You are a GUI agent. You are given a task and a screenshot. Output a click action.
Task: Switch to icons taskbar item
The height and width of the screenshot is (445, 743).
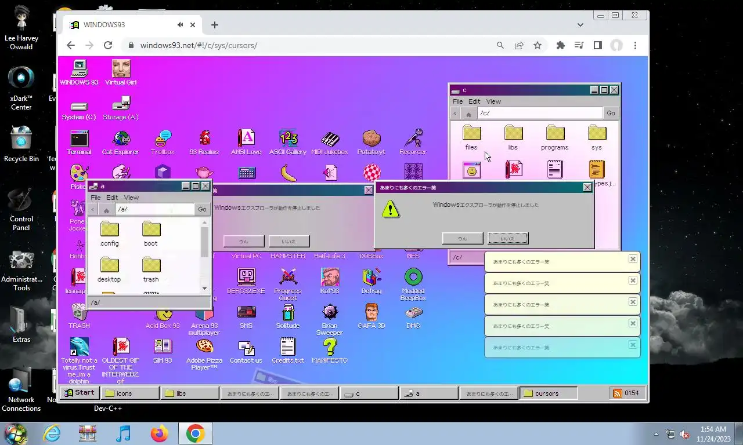pos(130,393)
